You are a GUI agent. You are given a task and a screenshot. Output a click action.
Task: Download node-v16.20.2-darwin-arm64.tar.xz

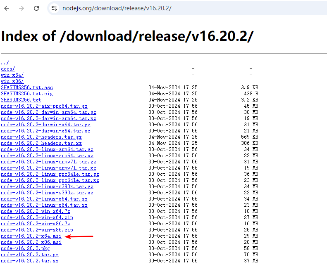point(48,118)
